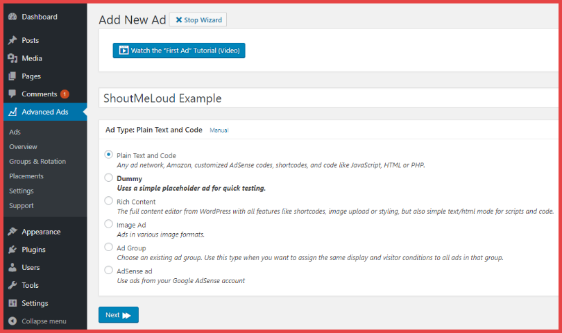Image resolution: width=562 pixels, height=333 pixels.
Task: Click the Manual link
Action: (x=219, y=130)
